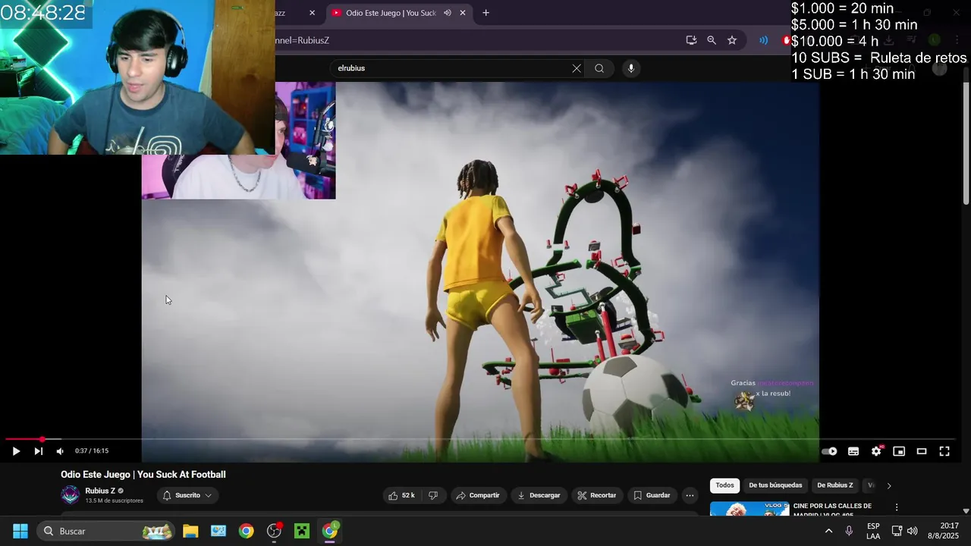Image resolution: width=971 pixels, height=546 pixels.
Task: Select the Todos filter chip
Action: [x=724, y=485]
